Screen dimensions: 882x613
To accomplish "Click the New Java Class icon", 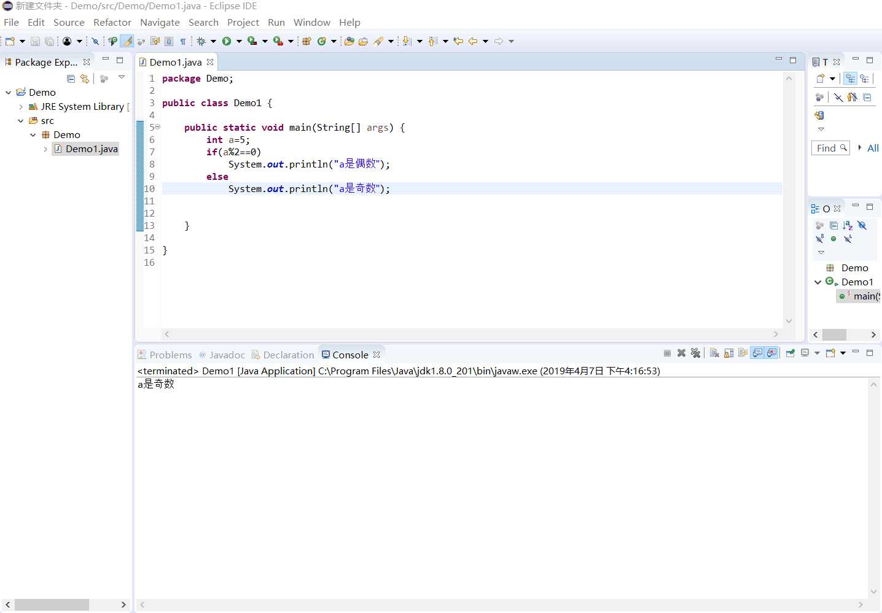I will 321,41.
